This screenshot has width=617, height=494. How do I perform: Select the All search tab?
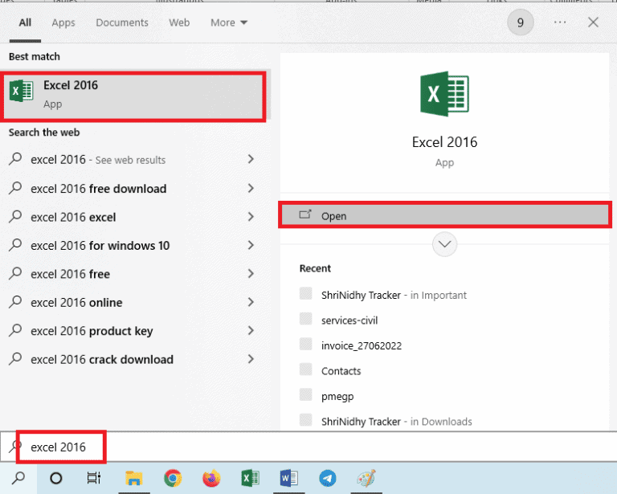(x=25, y=22)
